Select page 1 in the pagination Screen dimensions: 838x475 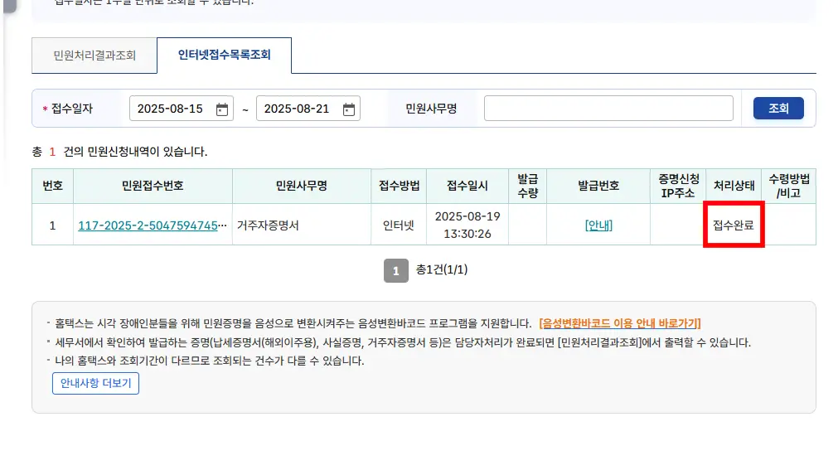tap(395, 270)
